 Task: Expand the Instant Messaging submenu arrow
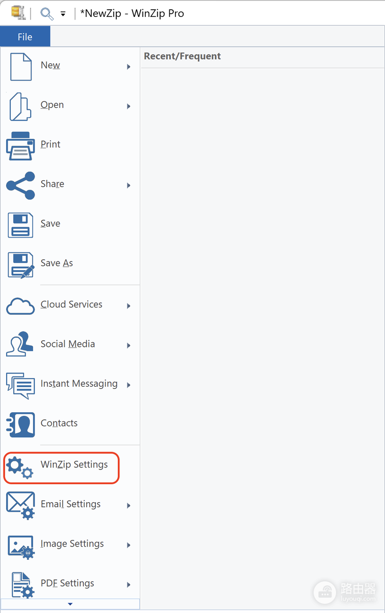[129, 385]
